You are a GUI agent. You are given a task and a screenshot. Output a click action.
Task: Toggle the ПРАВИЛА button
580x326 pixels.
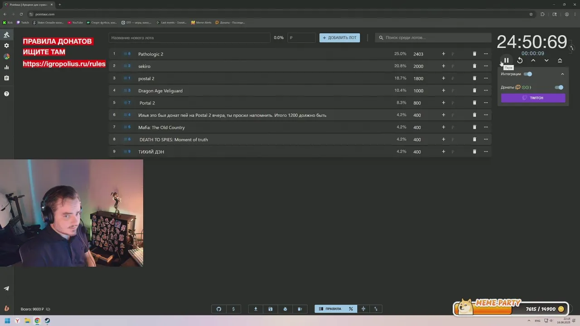point(330,309)
